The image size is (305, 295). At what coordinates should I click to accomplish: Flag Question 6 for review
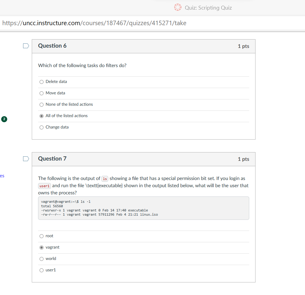point(26,46)
